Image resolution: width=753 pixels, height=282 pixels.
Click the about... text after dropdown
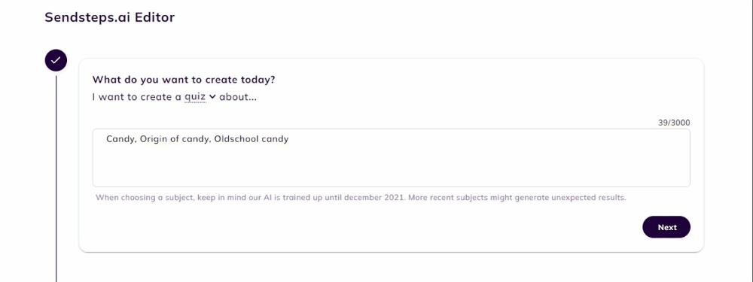(238, 97)
